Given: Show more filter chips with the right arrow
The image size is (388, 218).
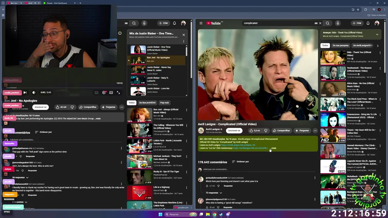Looking at the screenshot, I should (378, 46).
